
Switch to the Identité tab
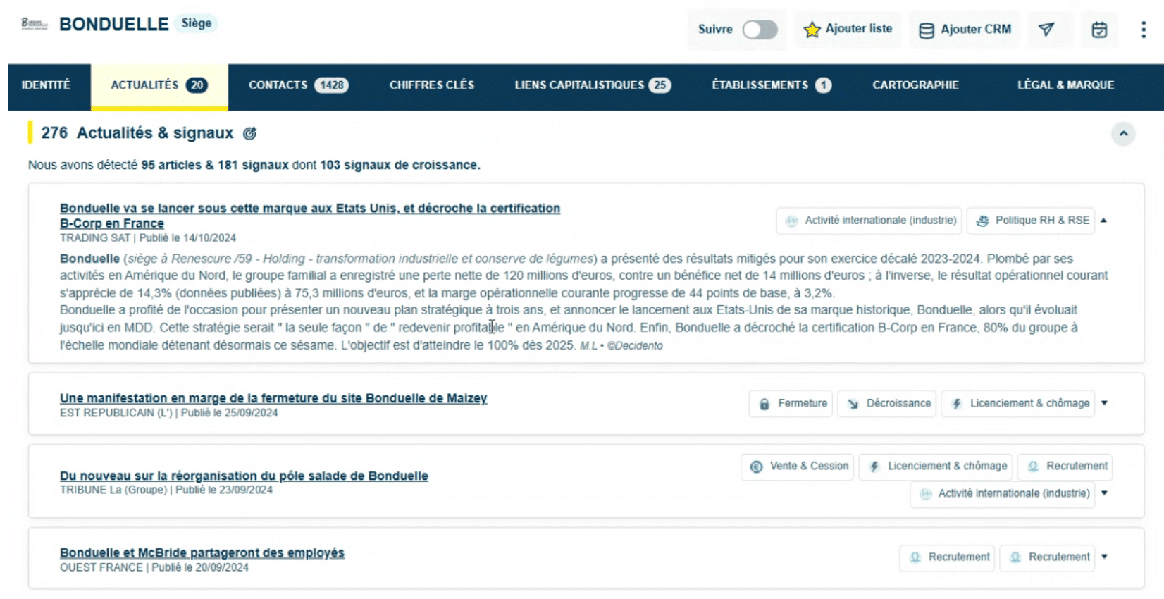pos(46,85)
